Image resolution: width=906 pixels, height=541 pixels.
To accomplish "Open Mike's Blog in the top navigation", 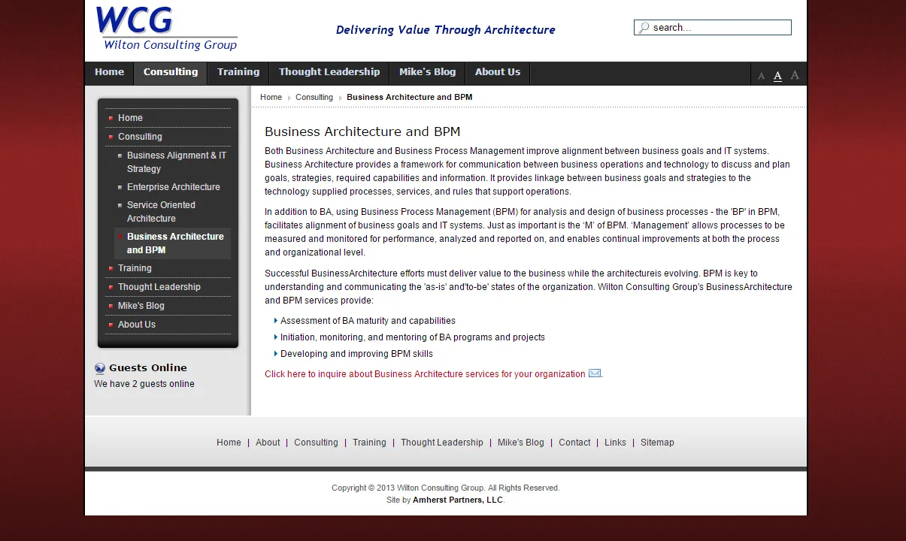I will (427, 72).
